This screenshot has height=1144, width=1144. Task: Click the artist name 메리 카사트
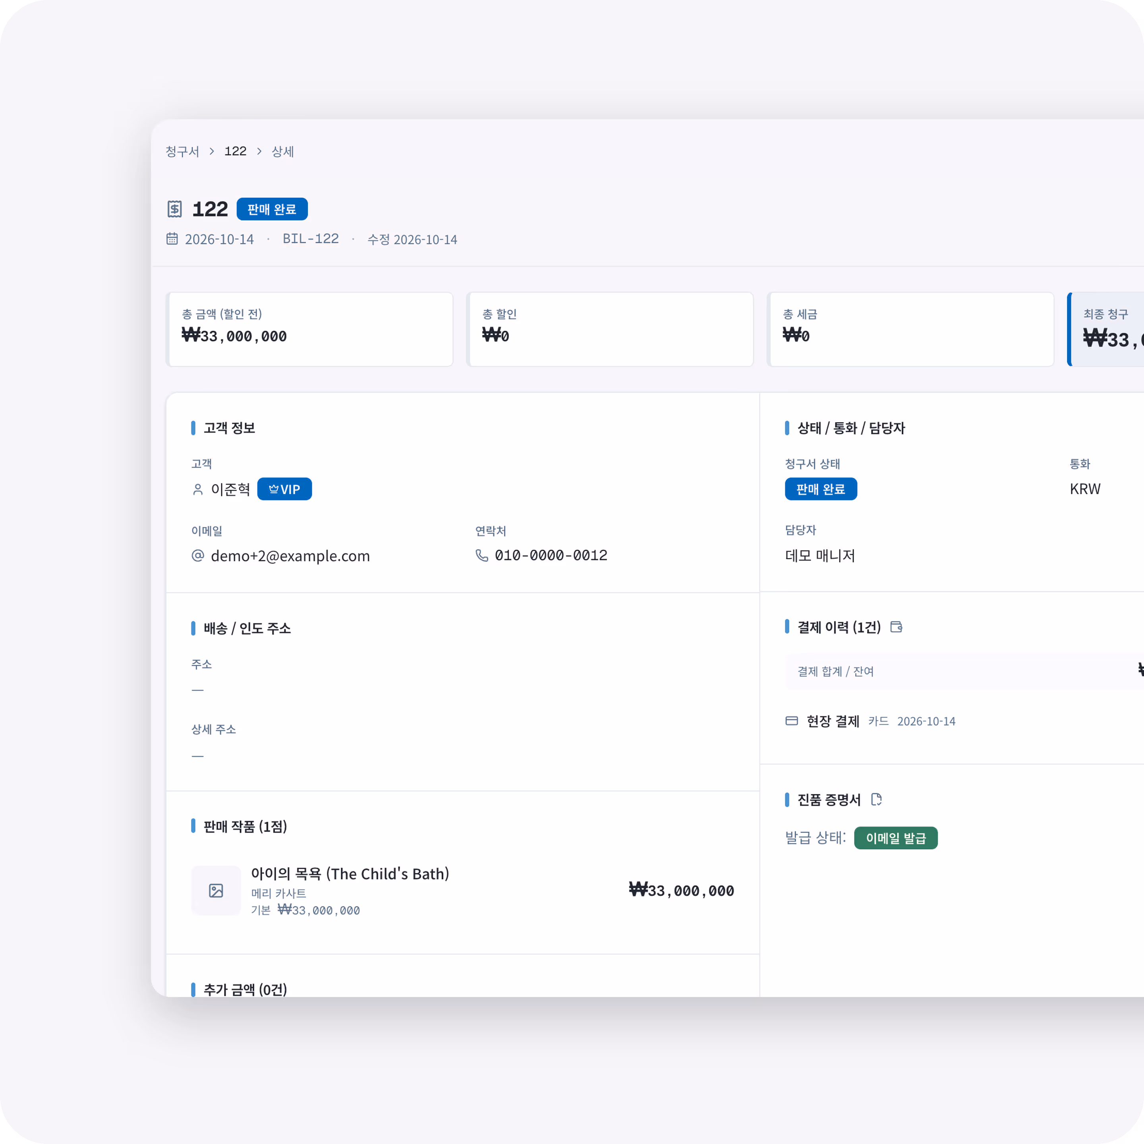click(278, 893)
